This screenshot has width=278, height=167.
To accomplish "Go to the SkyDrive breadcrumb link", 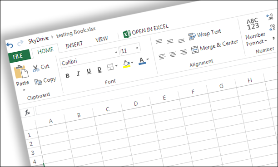I will click(39, 39).
